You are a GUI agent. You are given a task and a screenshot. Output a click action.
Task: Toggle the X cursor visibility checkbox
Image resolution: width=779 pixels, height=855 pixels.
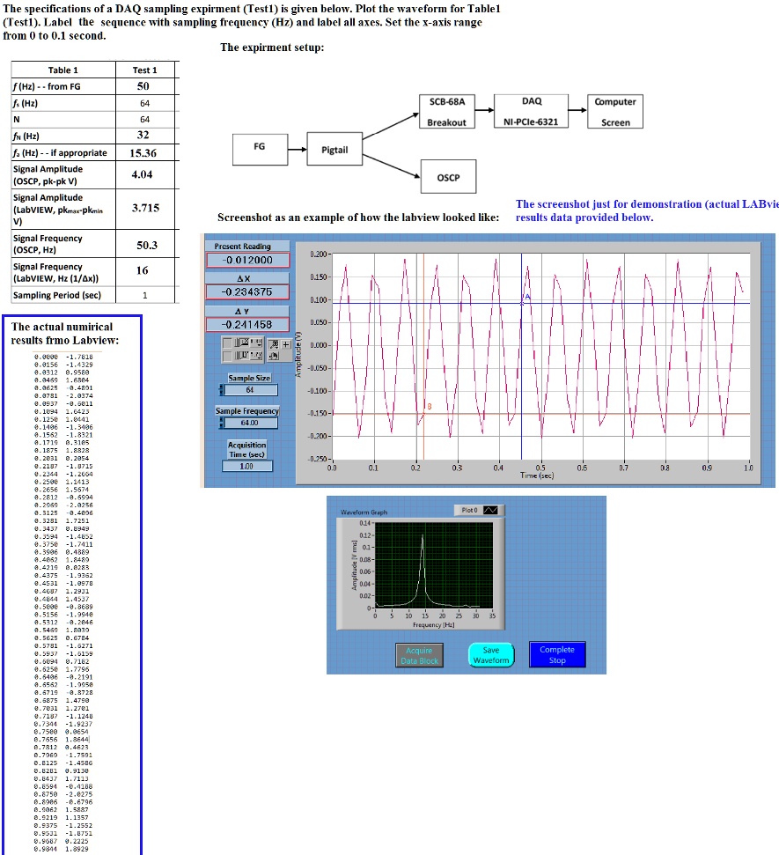(228, 343)
